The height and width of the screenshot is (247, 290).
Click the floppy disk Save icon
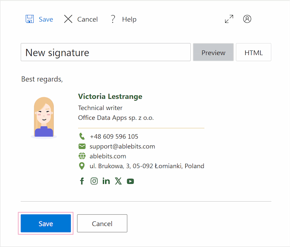[x=30, y=19]
